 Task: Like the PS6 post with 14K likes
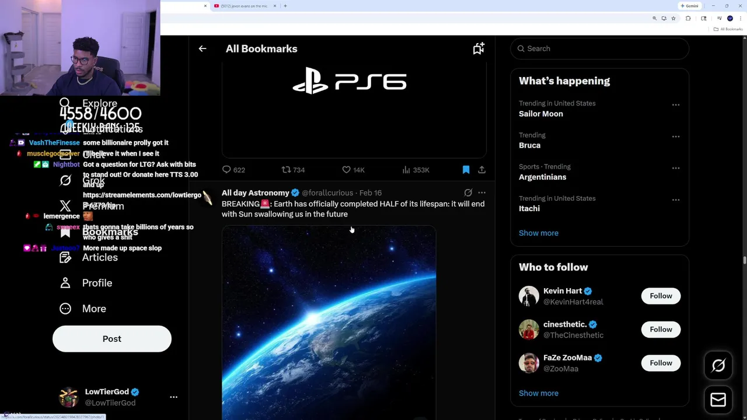tap(353, 170)
